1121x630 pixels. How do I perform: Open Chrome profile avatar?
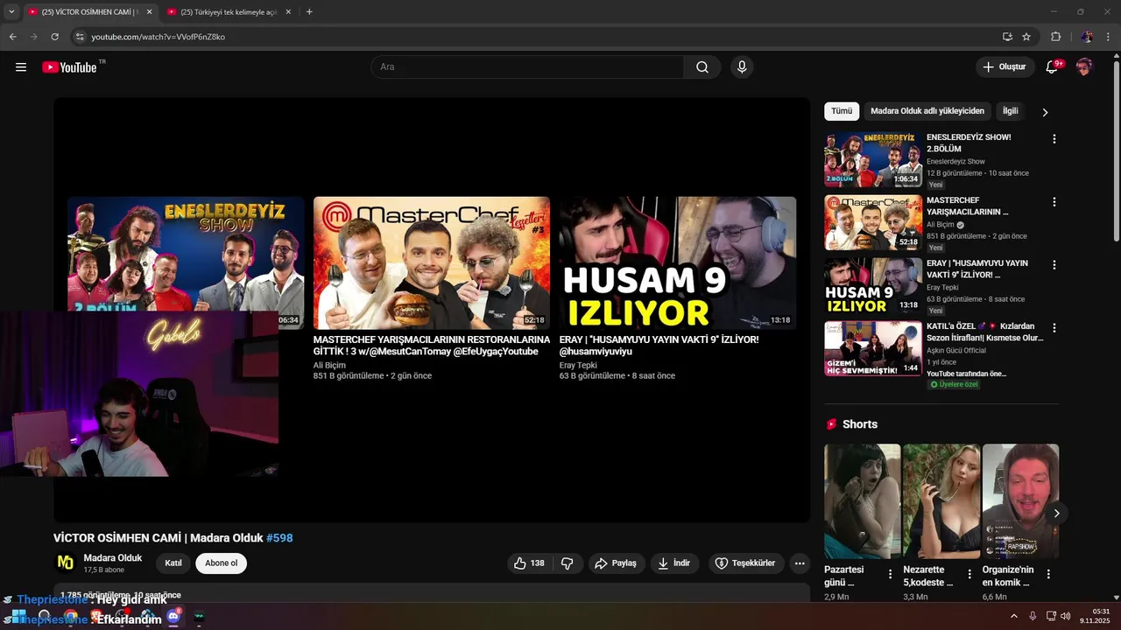1087,37
